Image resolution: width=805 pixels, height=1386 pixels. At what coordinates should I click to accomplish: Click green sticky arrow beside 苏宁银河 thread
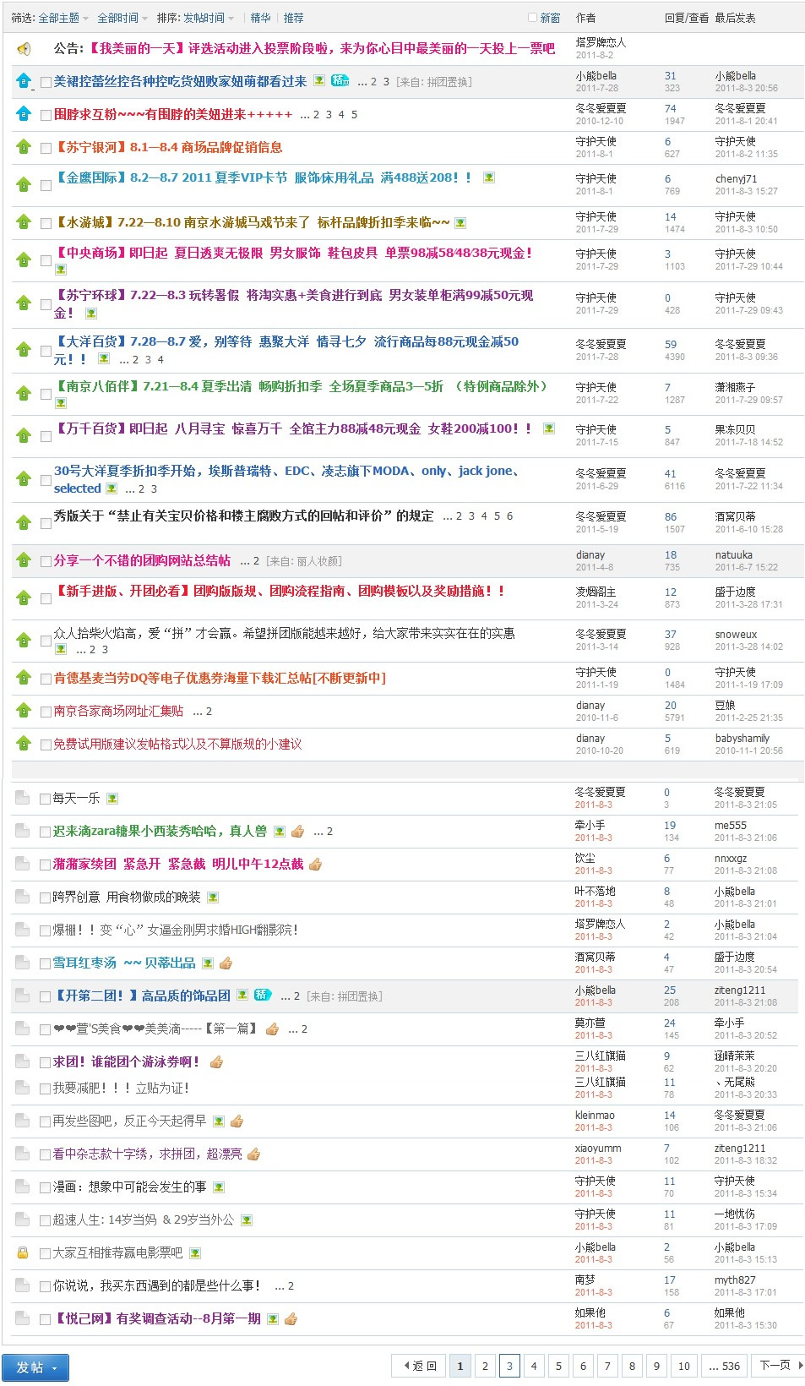point(24,147)
